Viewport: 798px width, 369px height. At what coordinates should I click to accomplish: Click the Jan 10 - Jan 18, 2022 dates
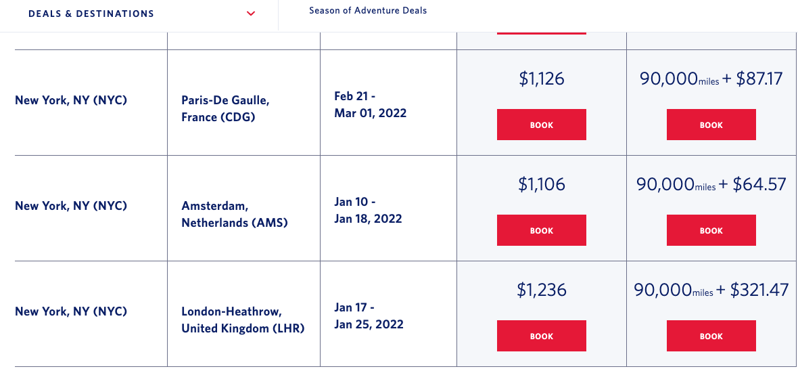coord(368,210)
